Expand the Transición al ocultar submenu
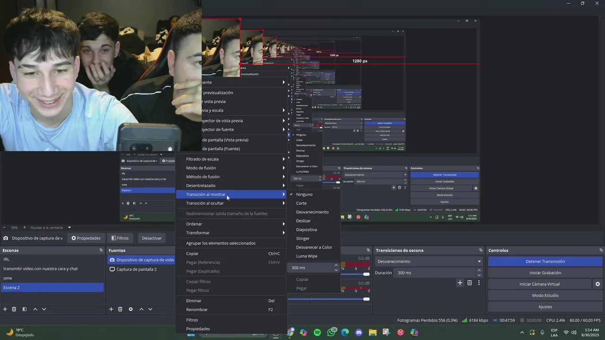The image size is (605, 340). [x=231, y=203]
